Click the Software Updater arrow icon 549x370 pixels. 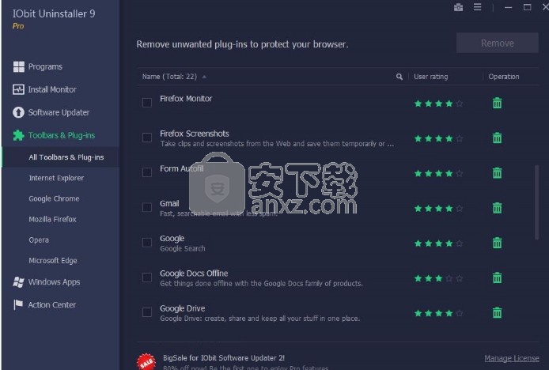[18, 112]
